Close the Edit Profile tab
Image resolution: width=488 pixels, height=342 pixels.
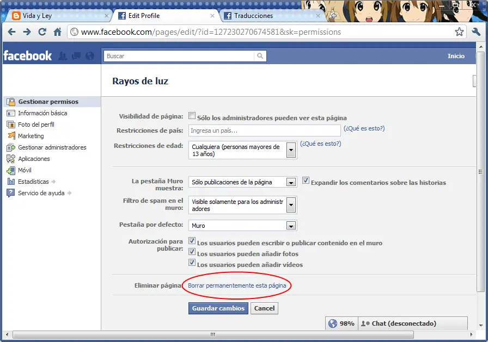click(x=212, y=16)
